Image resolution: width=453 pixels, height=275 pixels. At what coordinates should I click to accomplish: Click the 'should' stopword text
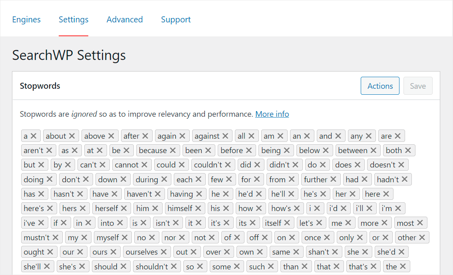click(106, 266)
